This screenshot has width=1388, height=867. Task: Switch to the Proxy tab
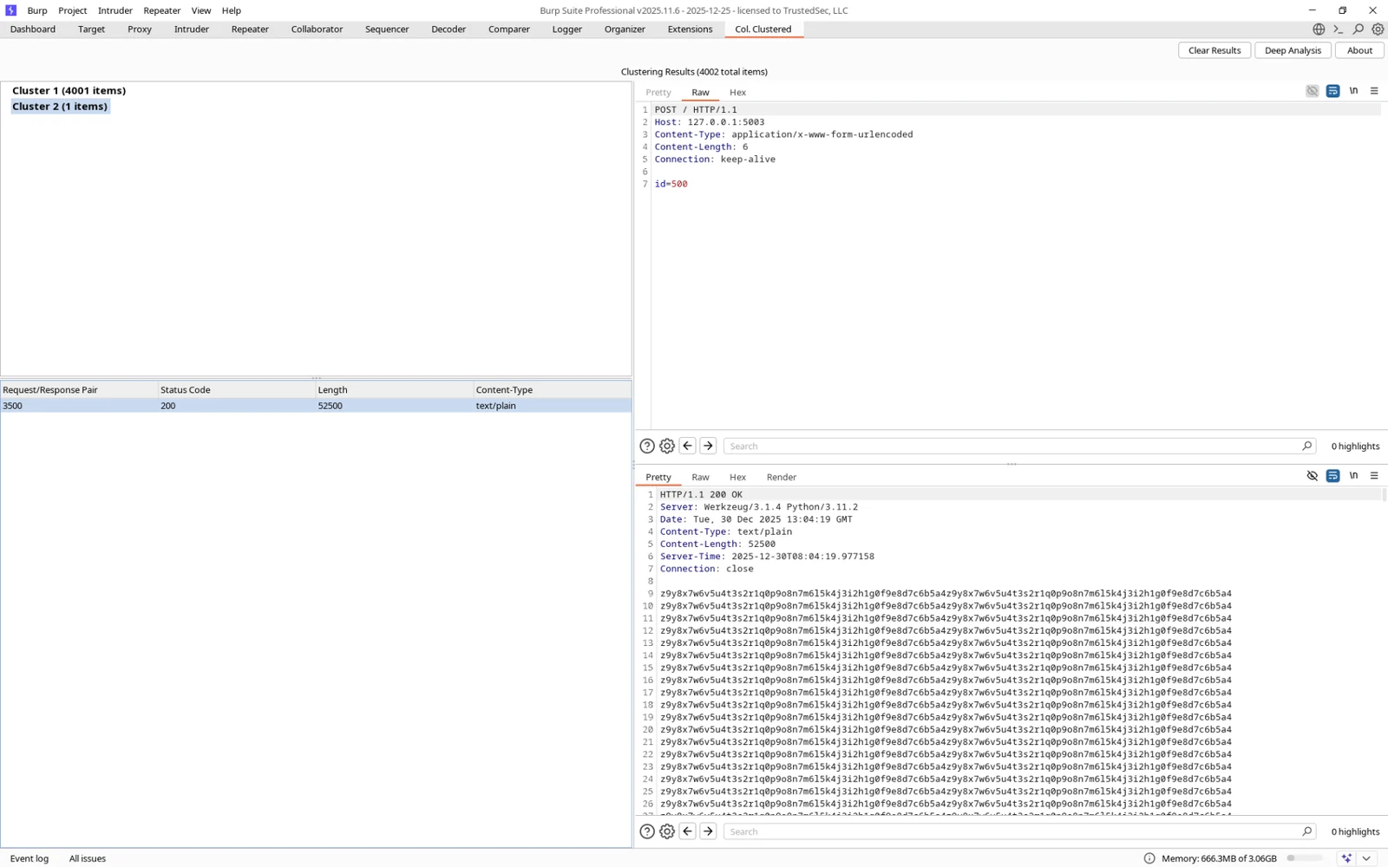pos(140,29)
